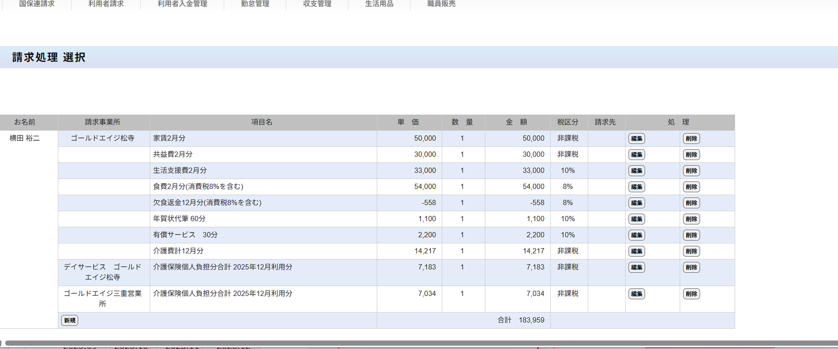Open the 利用者入金管理 tab

click(182, 4)
